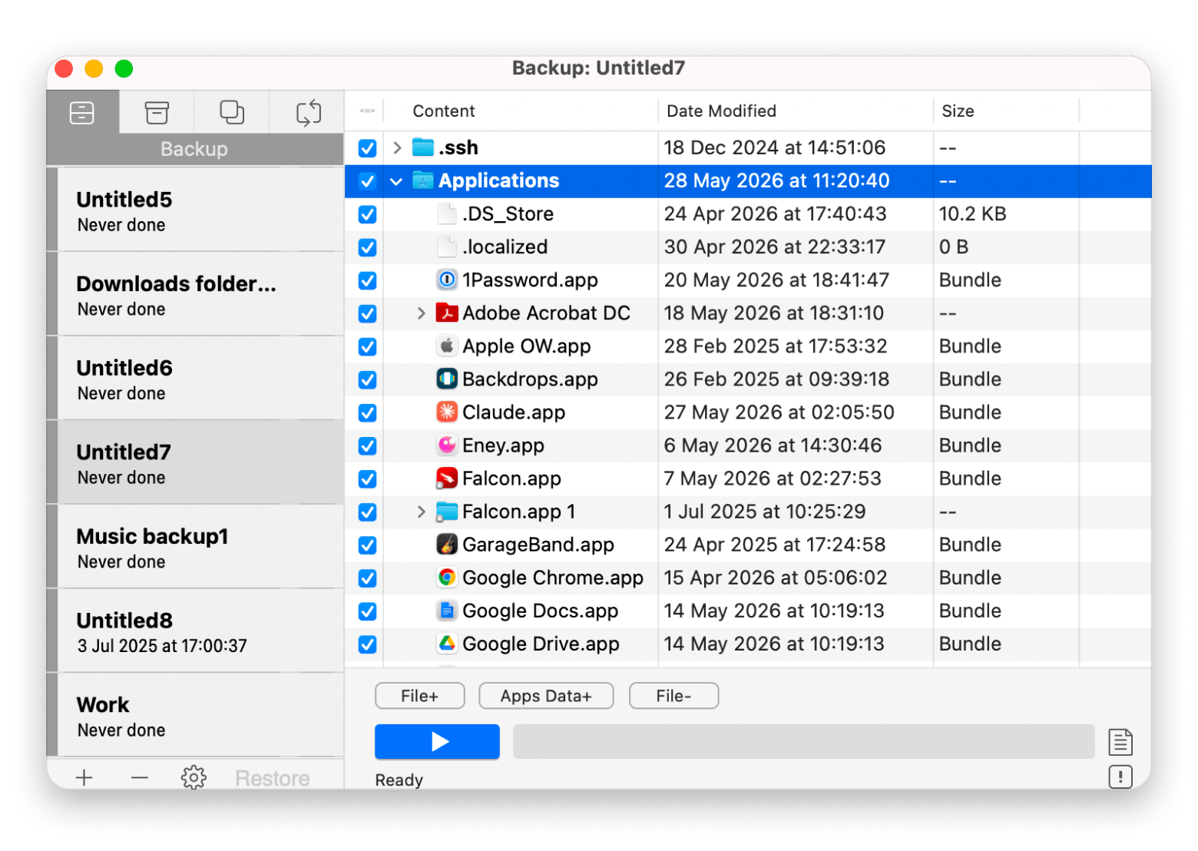Click the Content column header

(444, 111)
